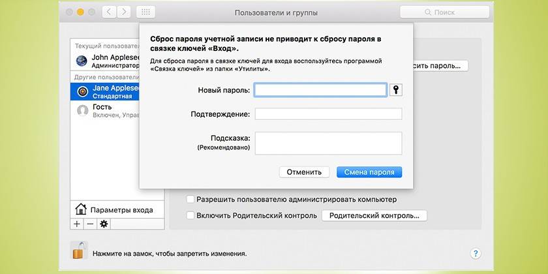The height and width of the screenshot is (274, 548).
Task: Click the plus button to add user
Action: click(77, 224)
